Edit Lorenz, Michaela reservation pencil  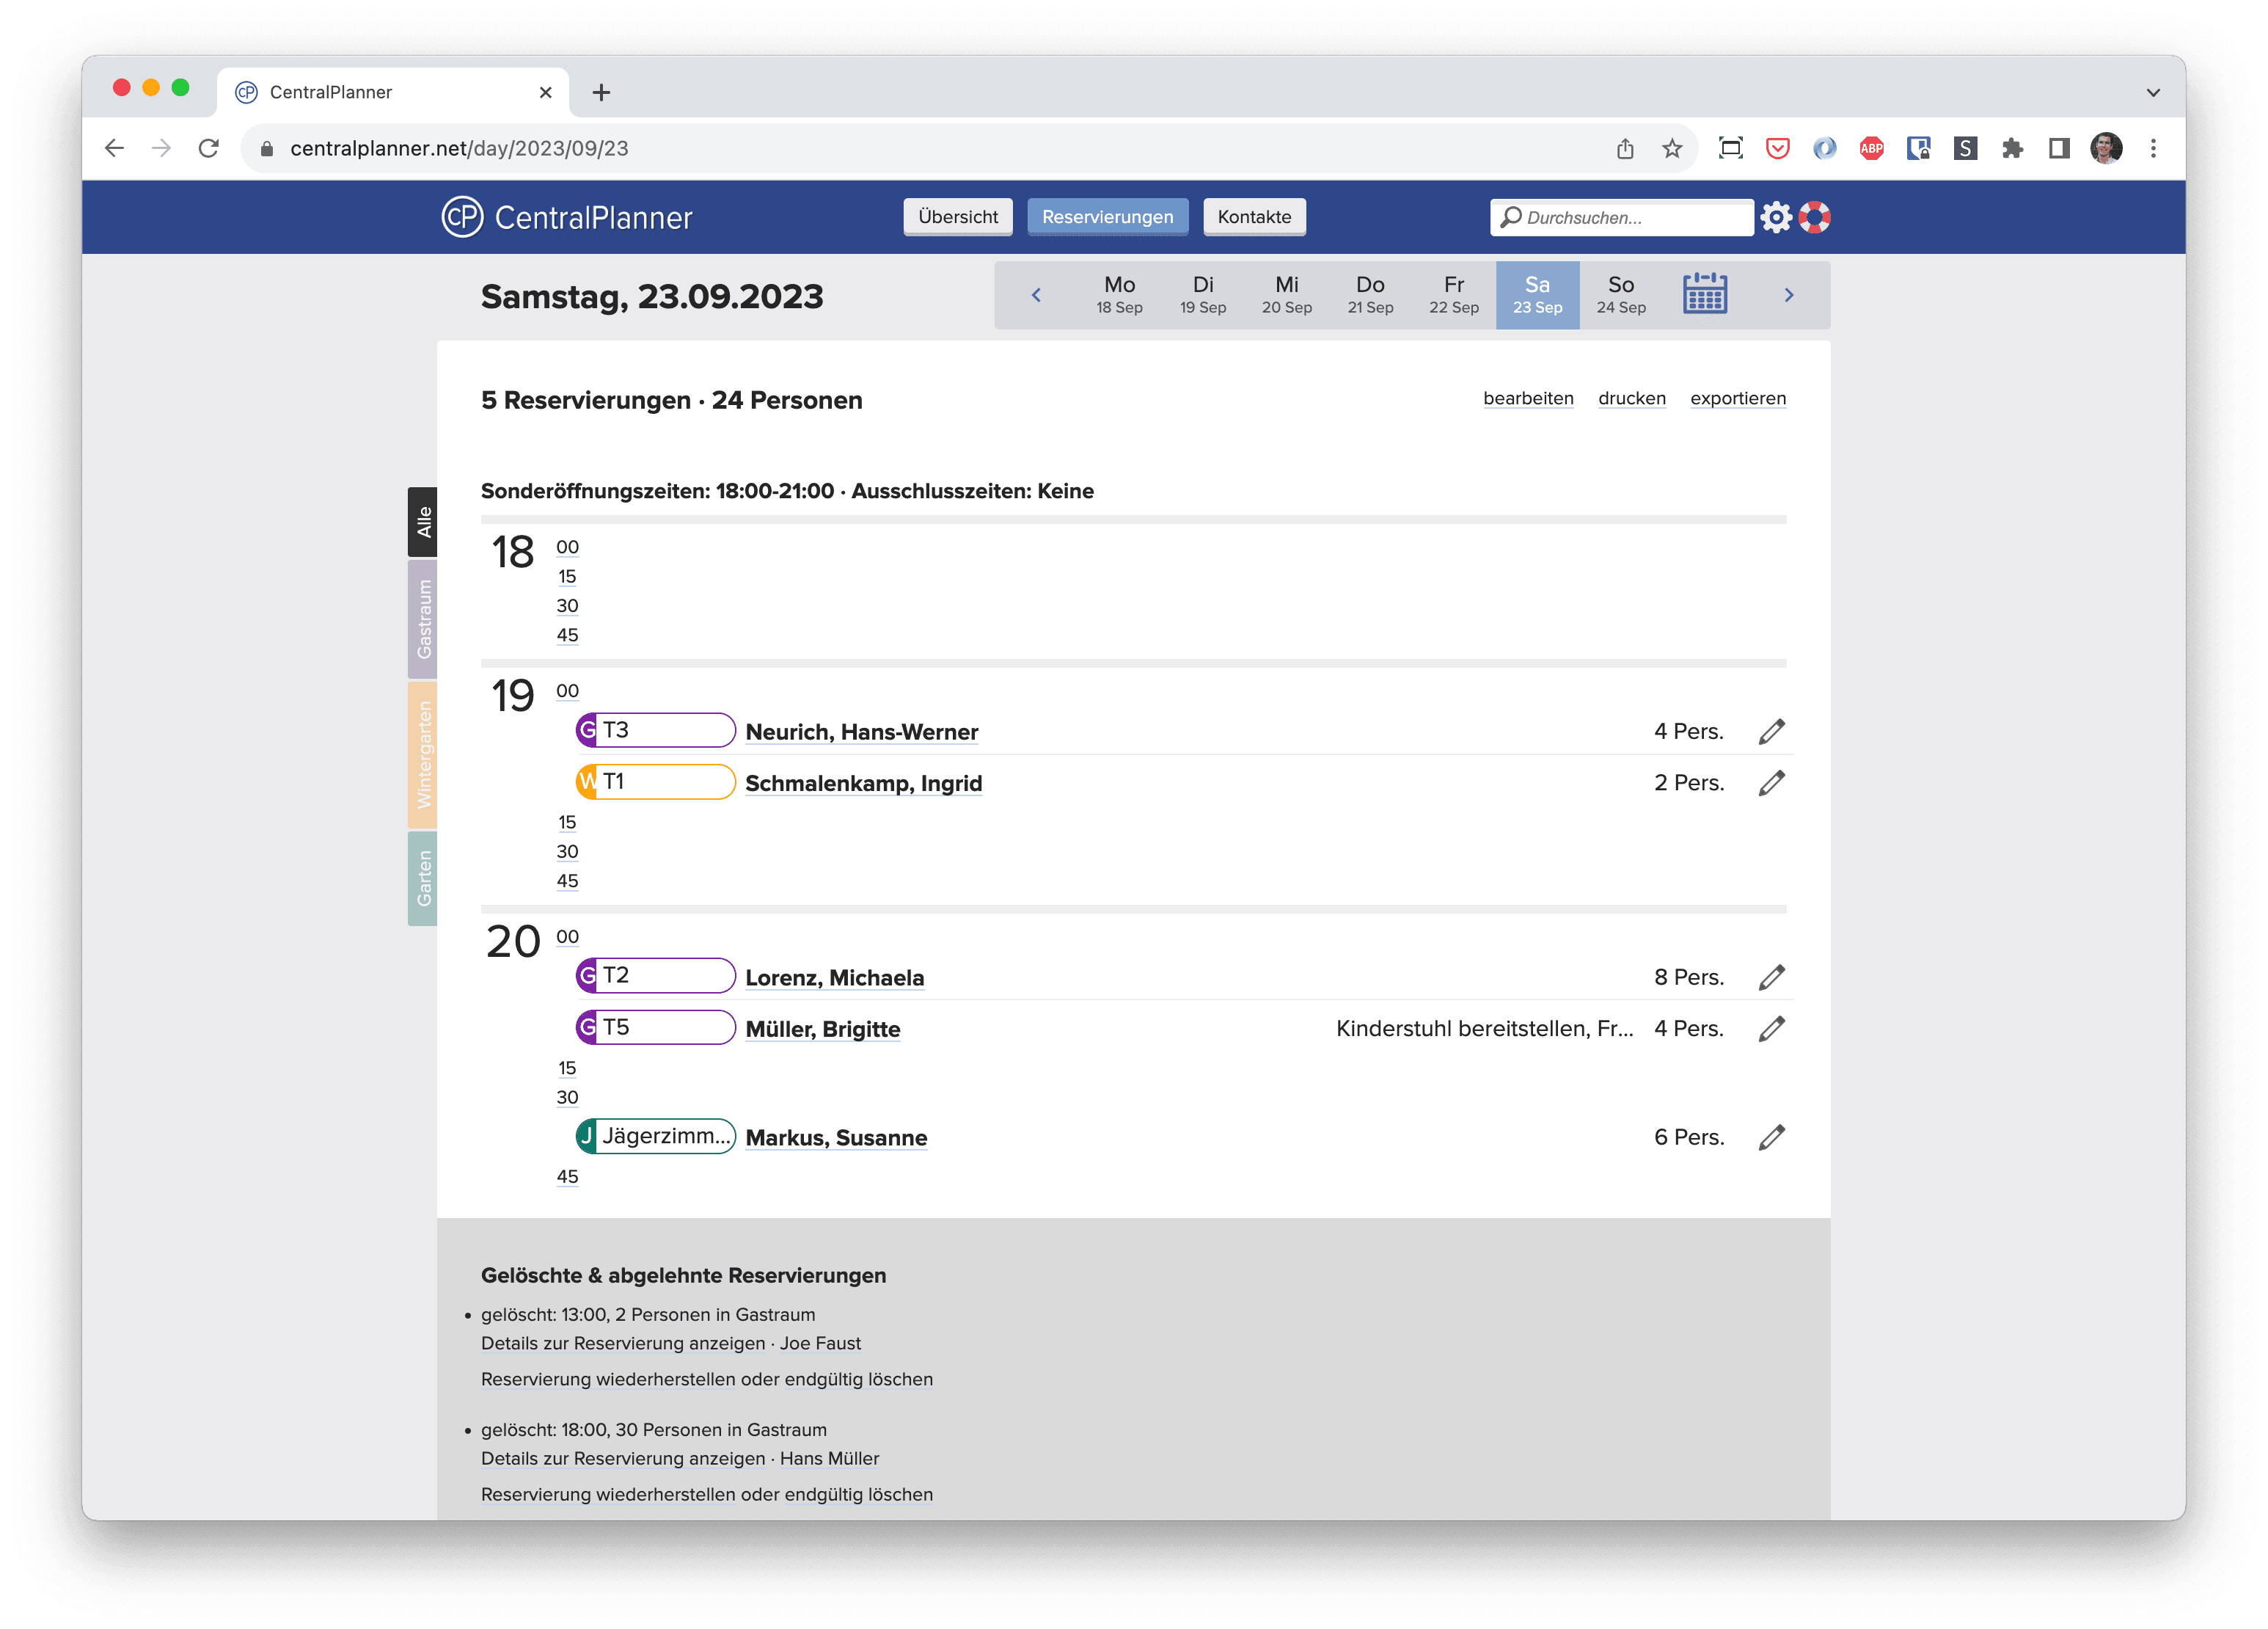(x=1771, y=977)
